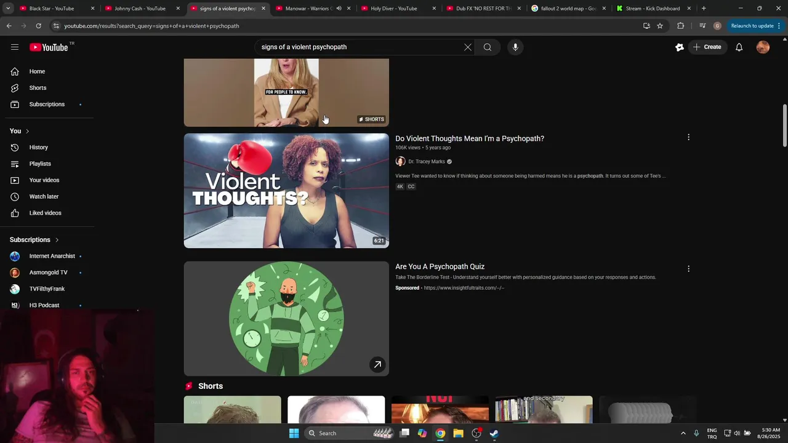Click the page vertical scrollbar thumb

point(784,126)
